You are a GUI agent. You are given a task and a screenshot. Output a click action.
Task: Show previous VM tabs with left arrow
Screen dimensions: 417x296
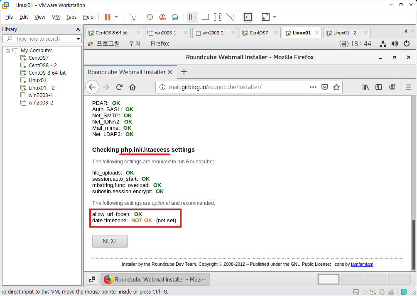point(405,32)
